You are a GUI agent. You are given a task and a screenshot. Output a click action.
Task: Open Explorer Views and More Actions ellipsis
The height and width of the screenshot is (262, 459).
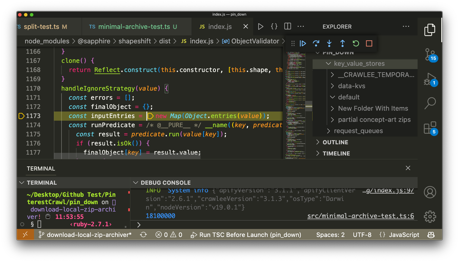tap(406, 27)
